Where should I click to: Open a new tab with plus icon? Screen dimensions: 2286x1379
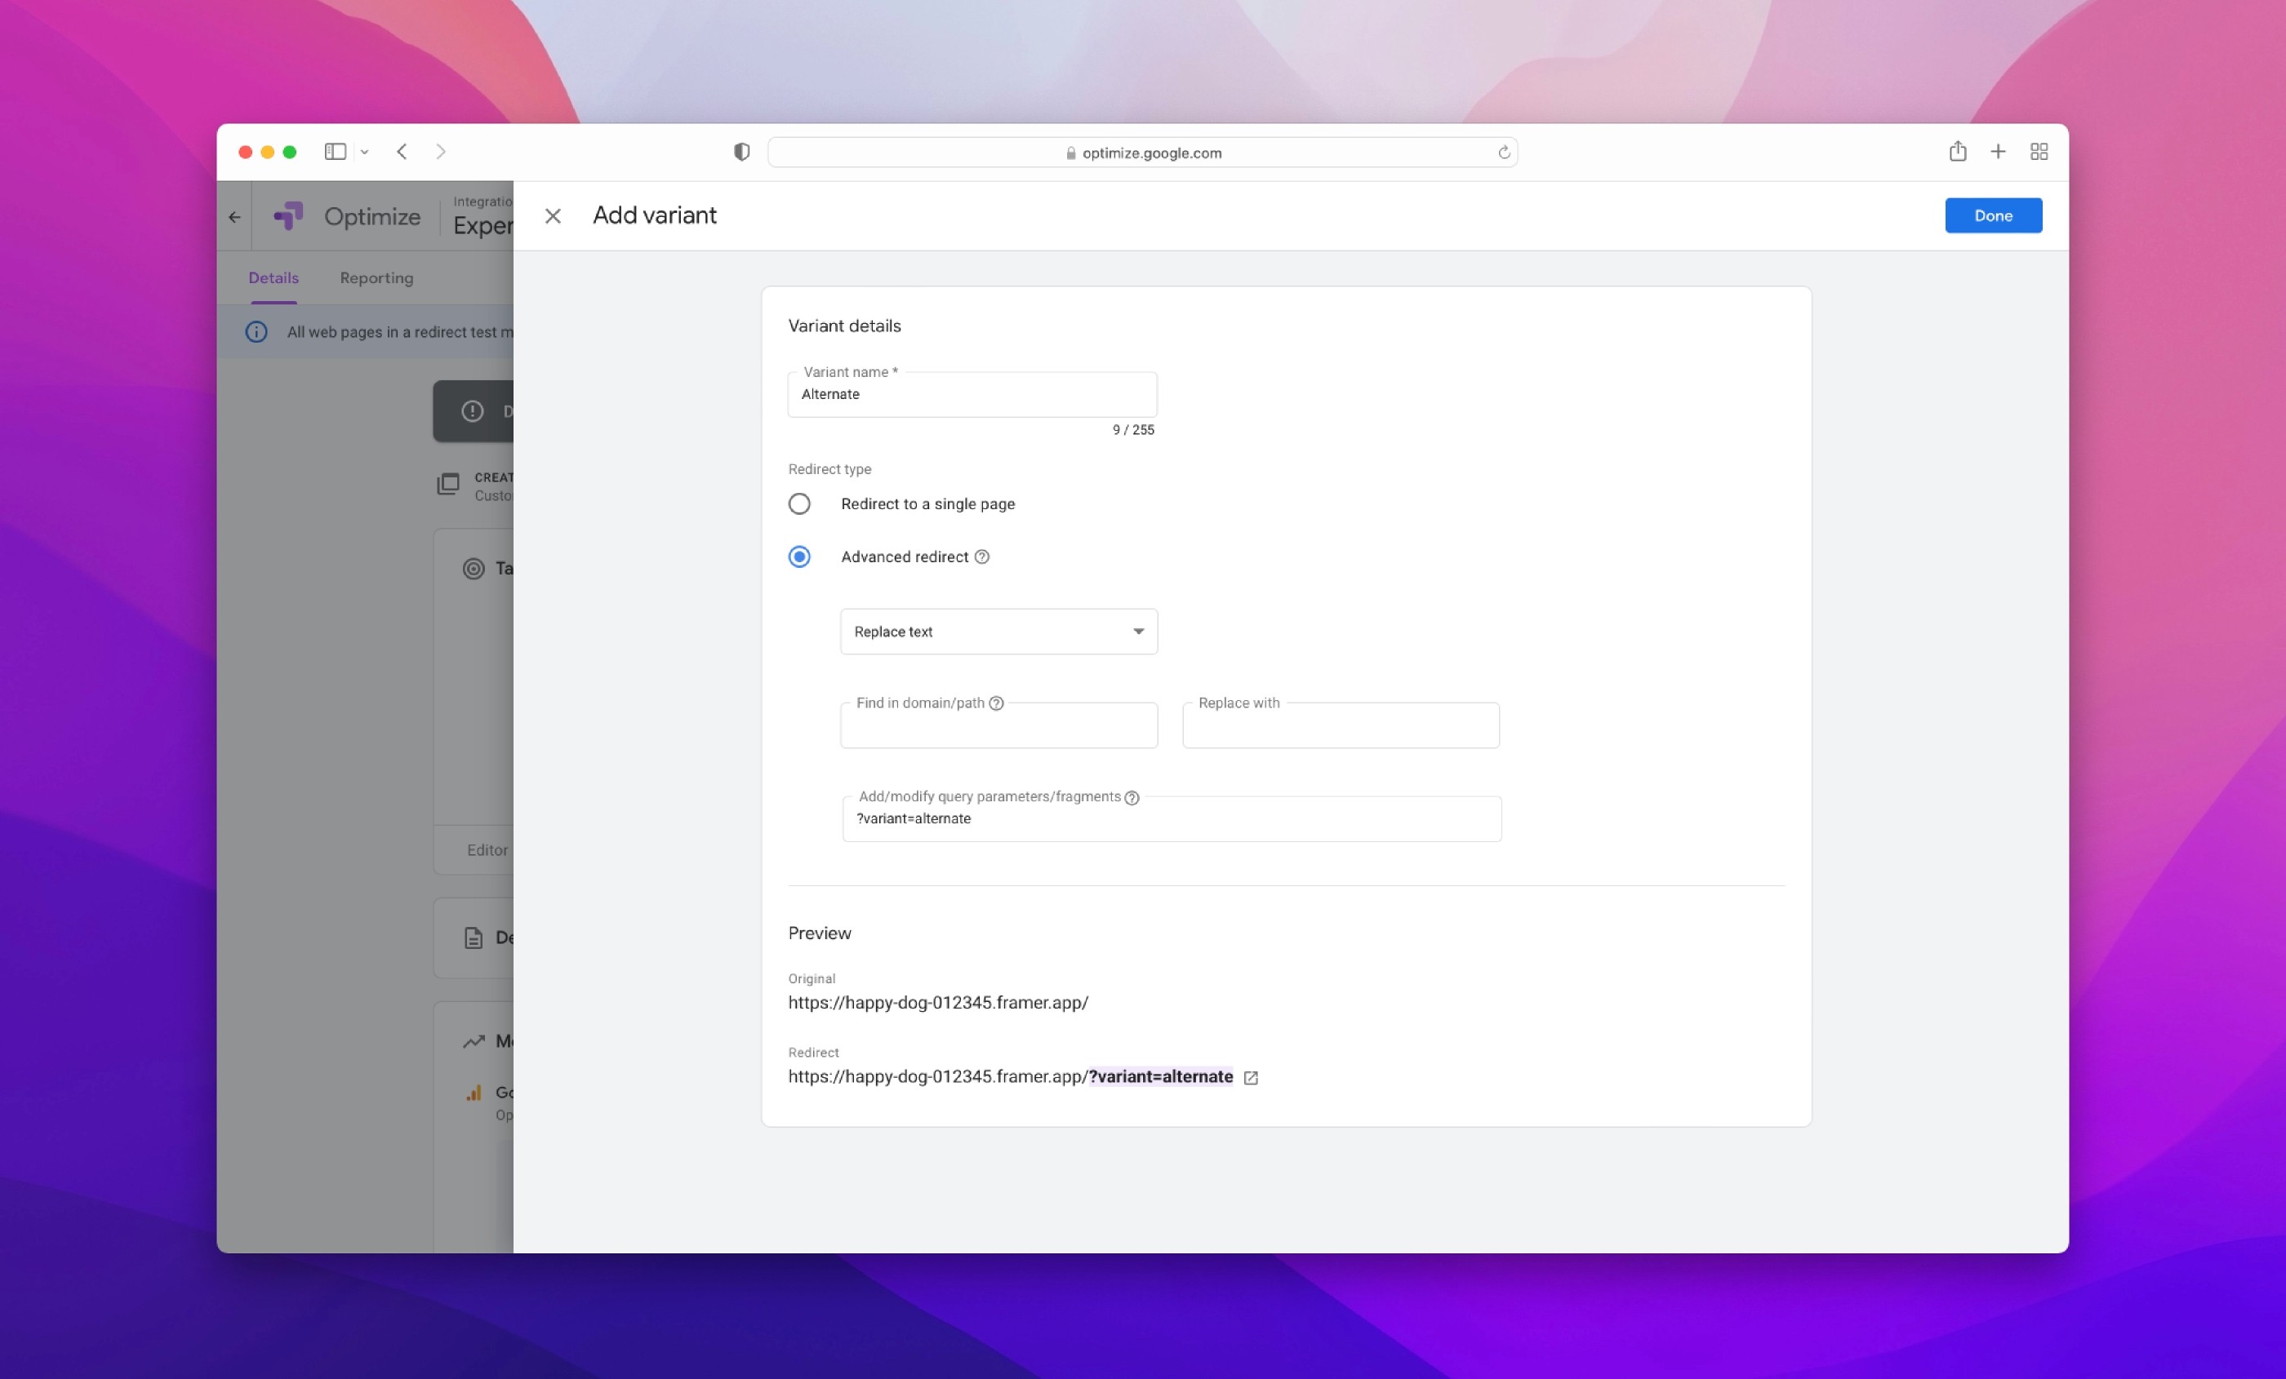(x=1998, y=151)
